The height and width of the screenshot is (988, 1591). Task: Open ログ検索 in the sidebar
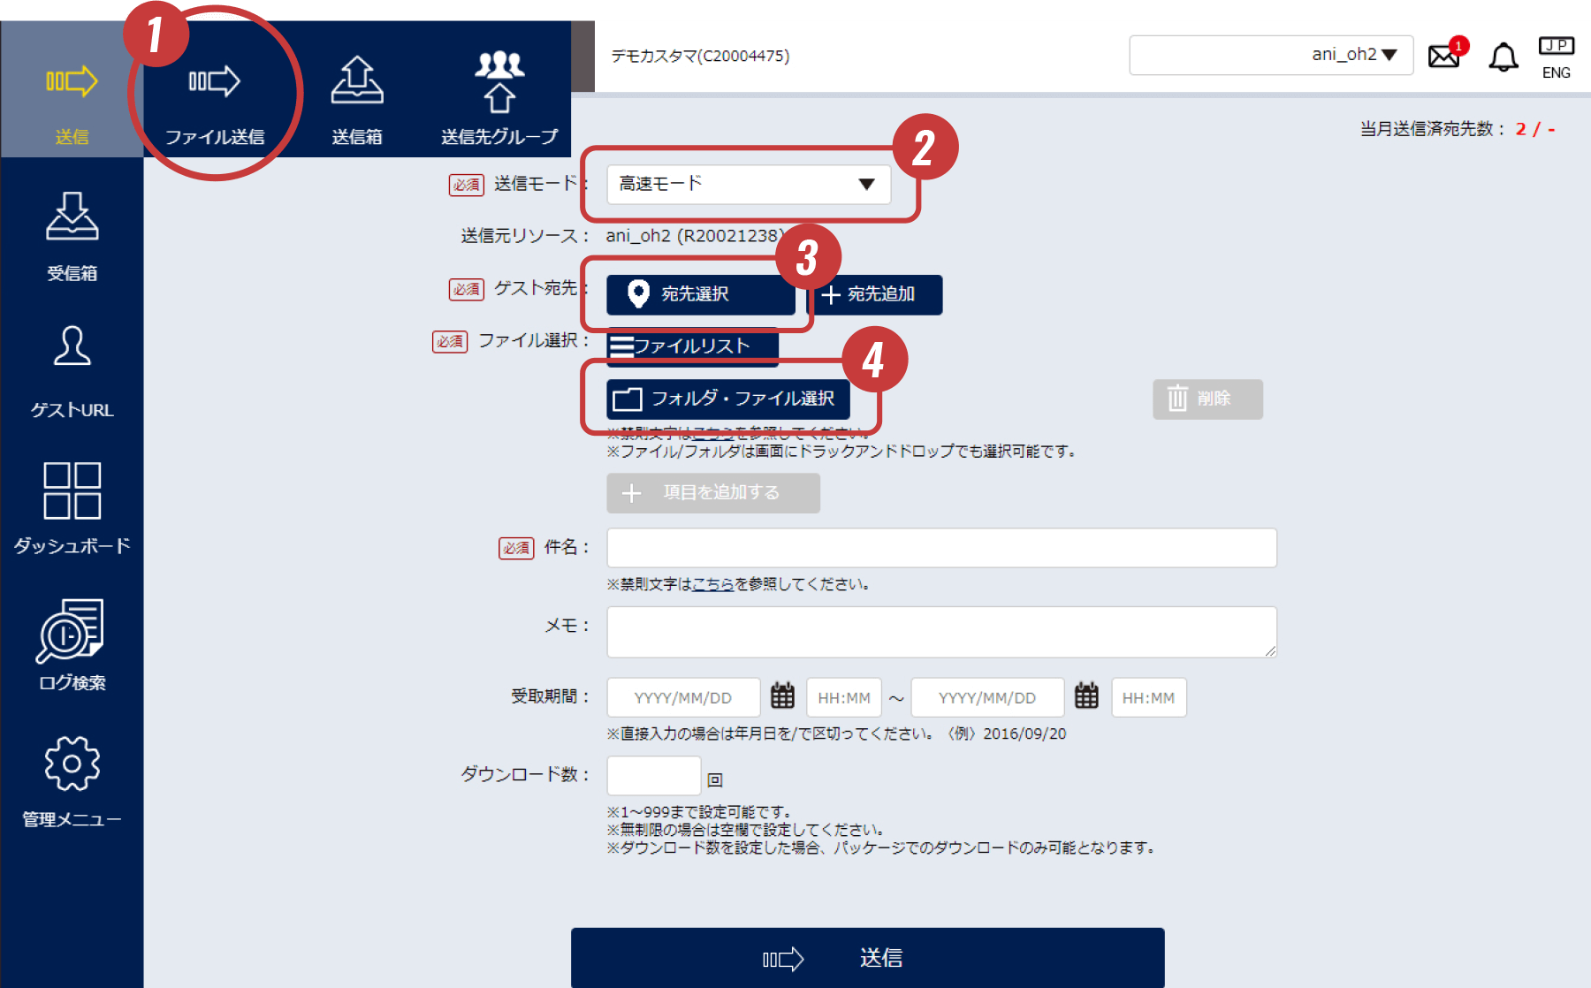click(72, 644)
